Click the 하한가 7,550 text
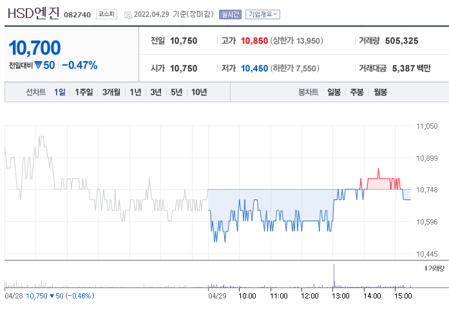The image size is (449, 310). tap(294, 69)
